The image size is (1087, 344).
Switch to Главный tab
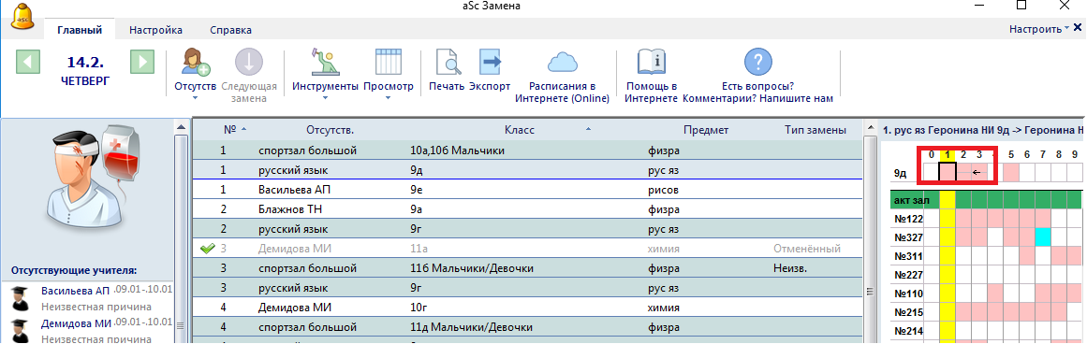(80, 30)
